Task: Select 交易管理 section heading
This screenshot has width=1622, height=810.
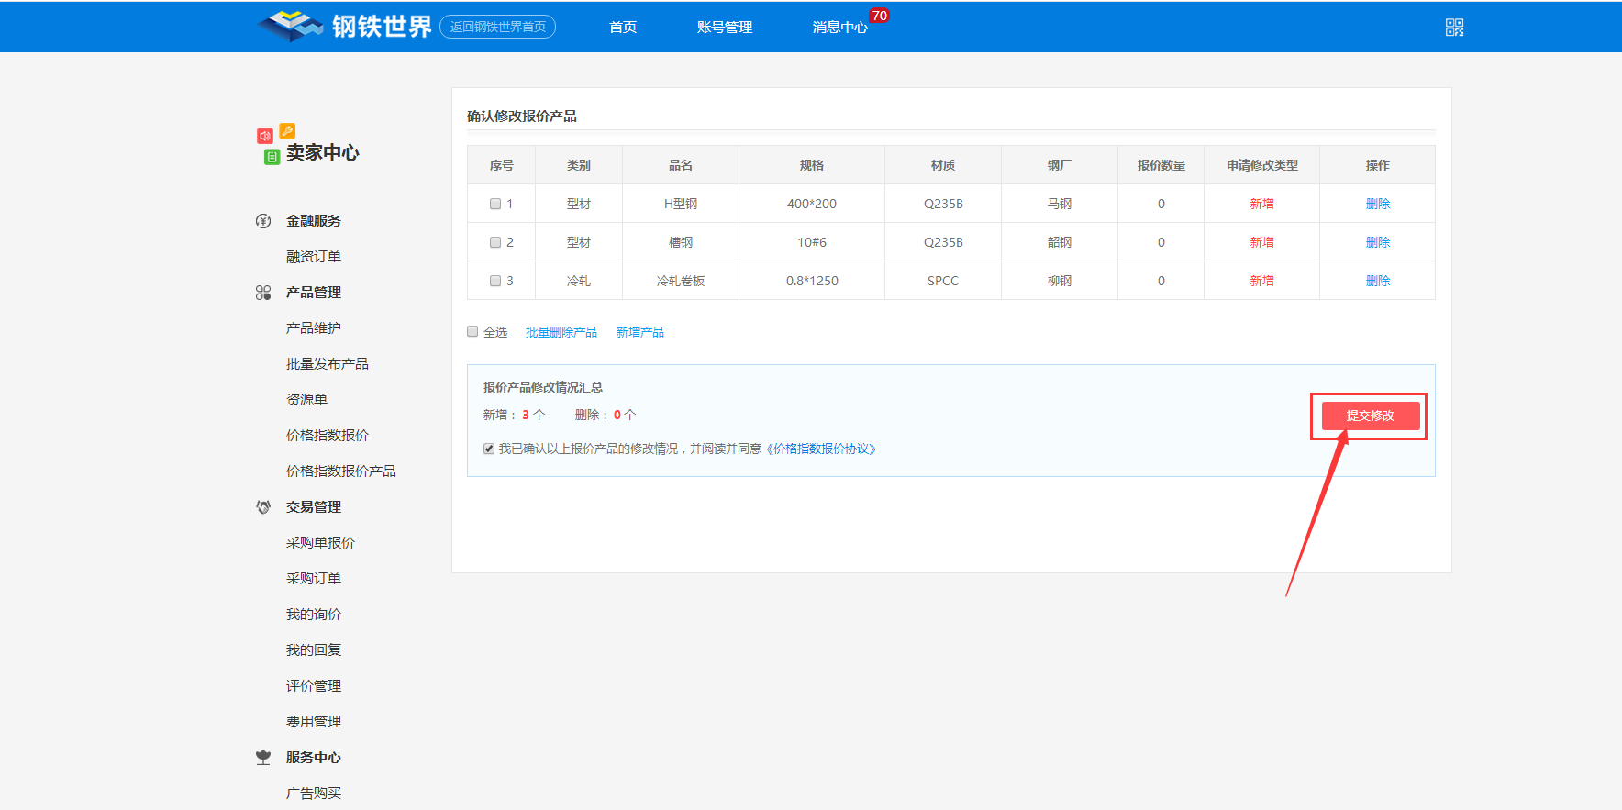Action: (314, 507)
